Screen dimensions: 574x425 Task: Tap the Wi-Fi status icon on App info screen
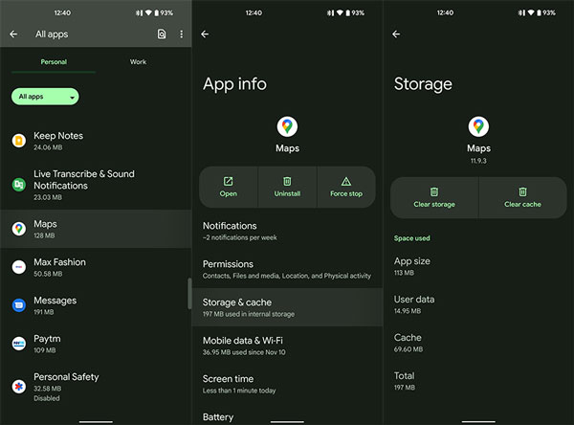click(340, 12)
